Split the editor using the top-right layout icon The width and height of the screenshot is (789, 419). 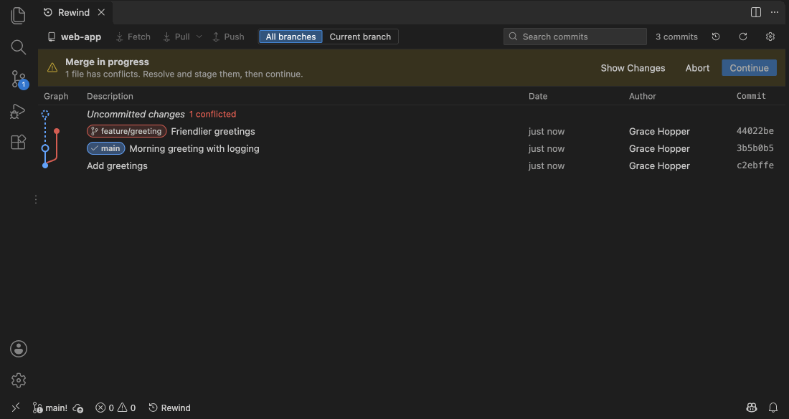click(756, 12)
